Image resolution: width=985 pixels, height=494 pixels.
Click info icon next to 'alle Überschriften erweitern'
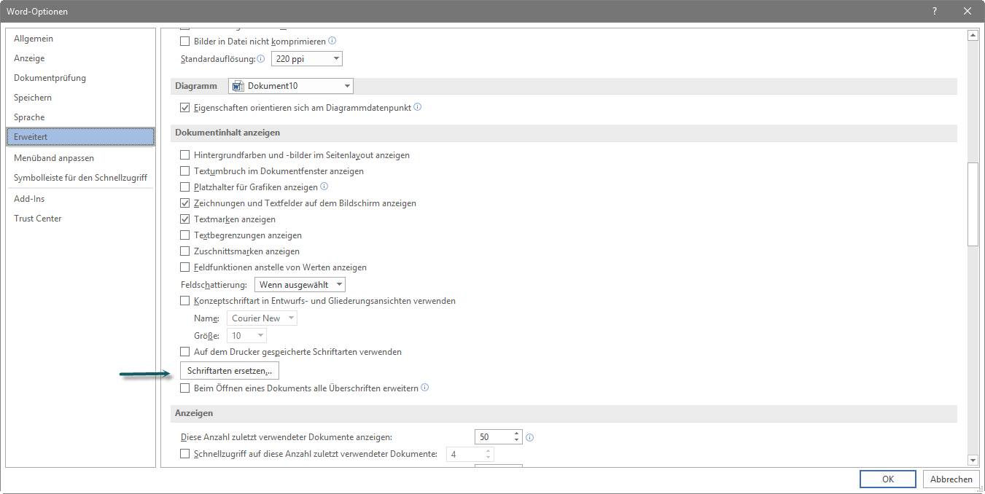425,388
